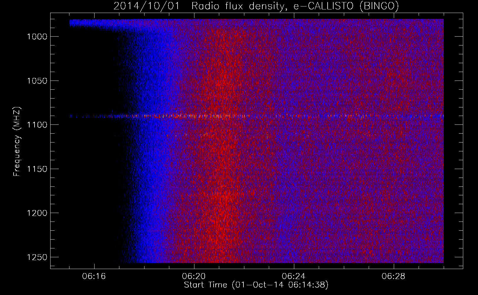Viewport: 478px width, 295px height.
Task: Click the 06:20 time tick label
Action: pyautogui.click(x=194, y=276)
